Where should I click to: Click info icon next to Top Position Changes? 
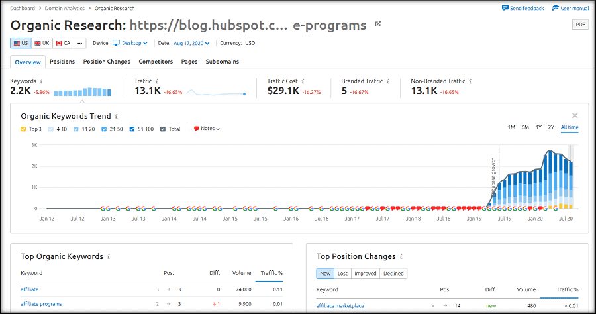tap(401, 256)
